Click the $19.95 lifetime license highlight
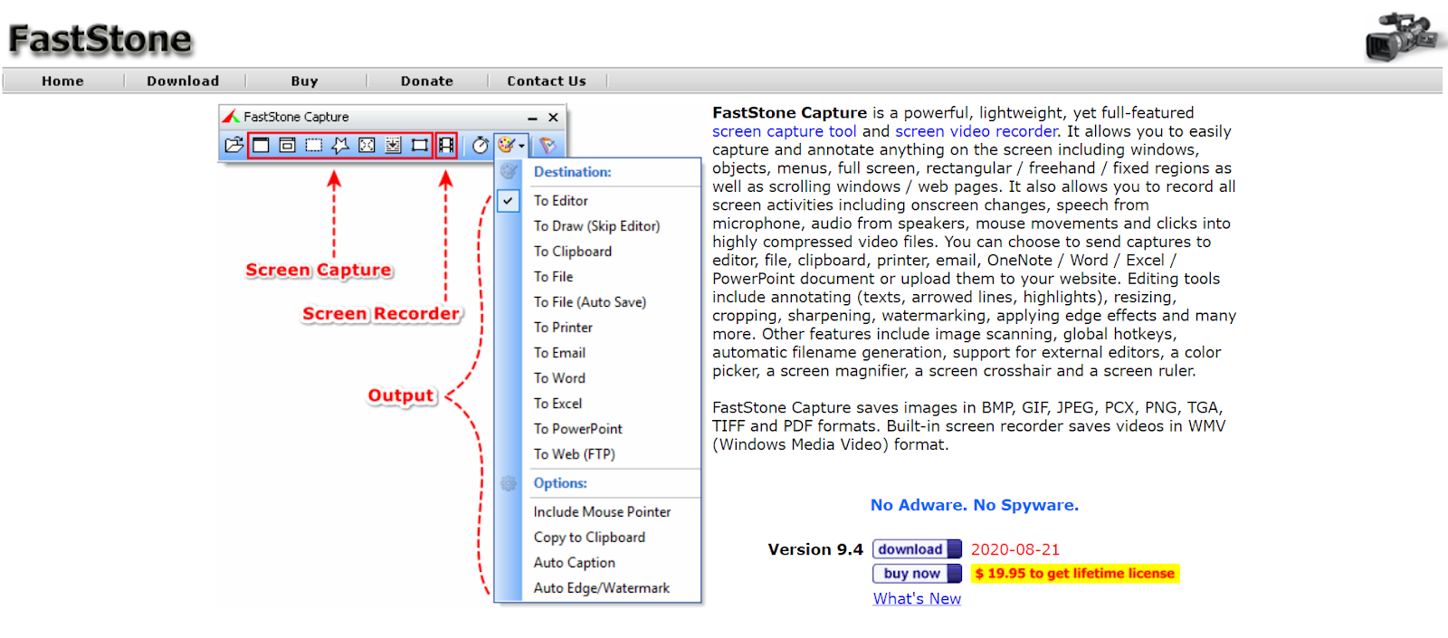Screen dimensions: 1448x638 [1075, 574]
